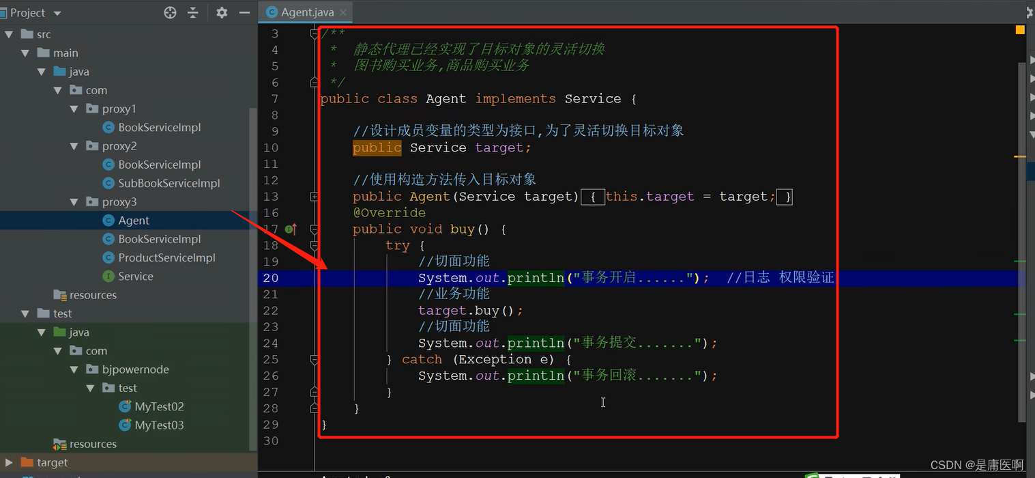
Task: Click 'target.buy();' on line 22
Action: point(471,311)
